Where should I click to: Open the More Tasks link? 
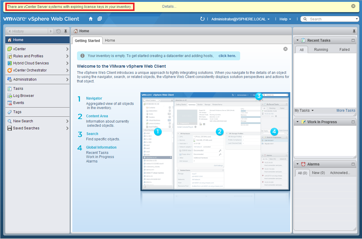346,110
